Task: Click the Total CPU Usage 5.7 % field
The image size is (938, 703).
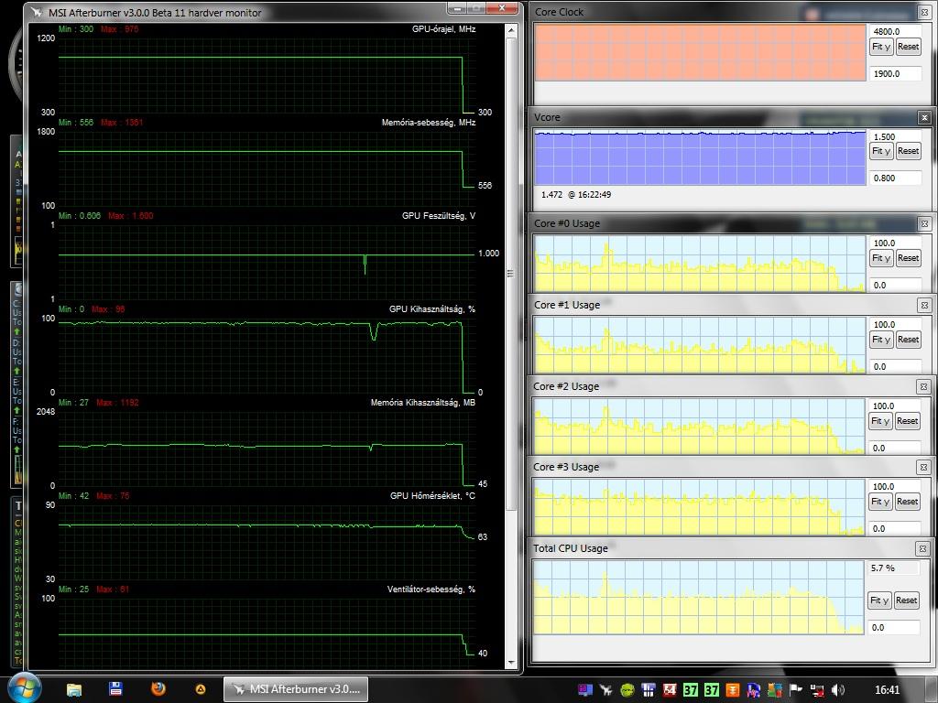Action: (x=894, y=568)
